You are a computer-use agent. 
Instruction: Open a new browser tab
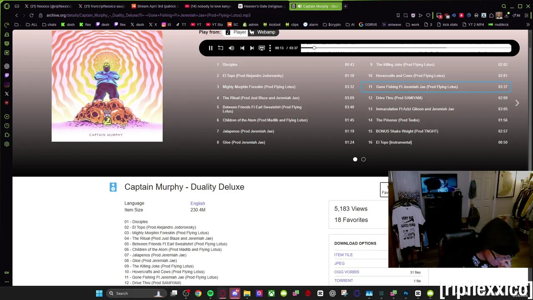tap(345, 6)
